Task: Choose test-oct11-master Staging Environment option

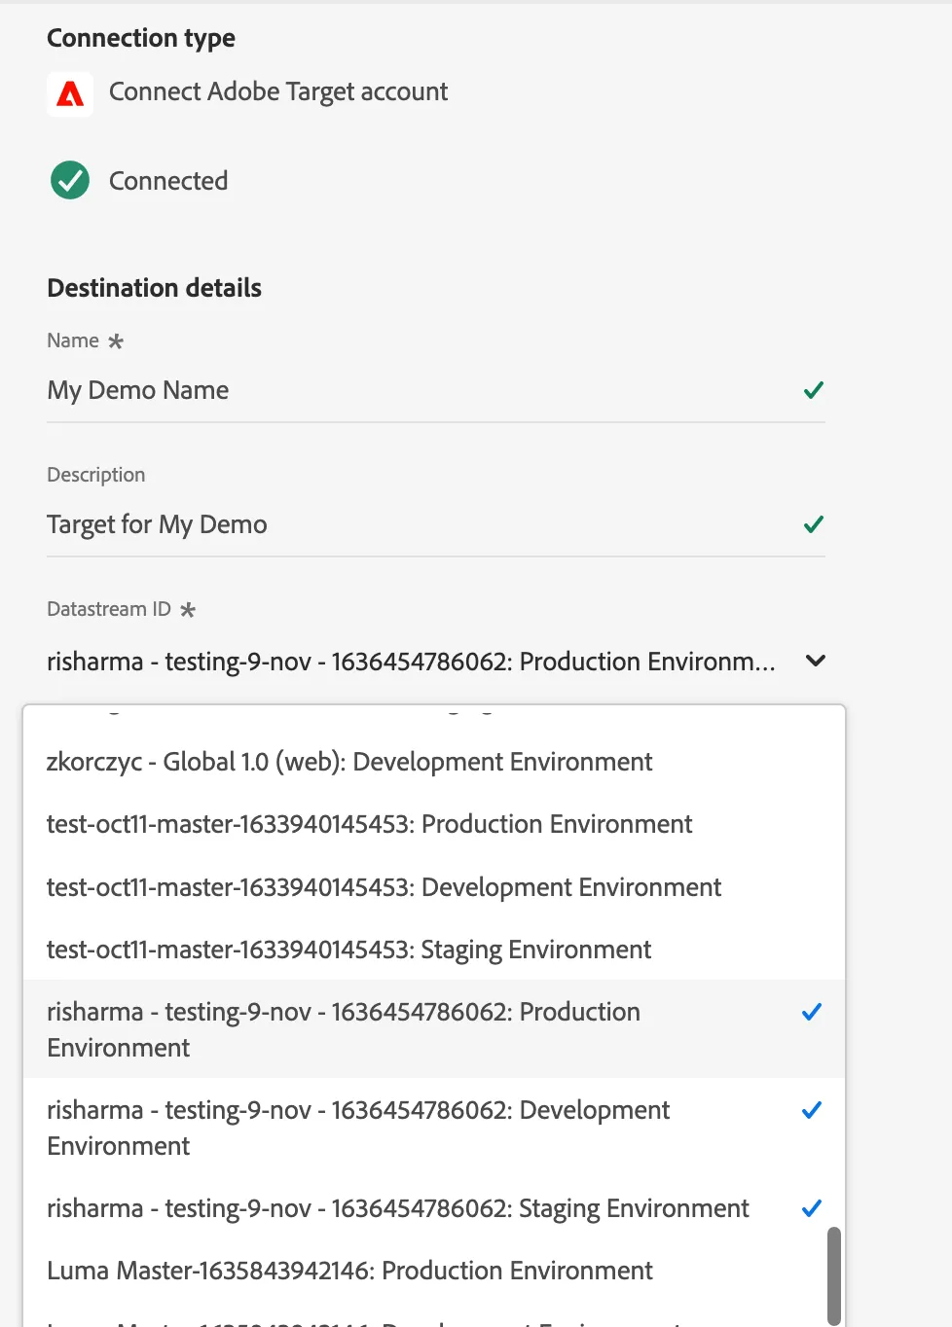Action: point(434,950)
